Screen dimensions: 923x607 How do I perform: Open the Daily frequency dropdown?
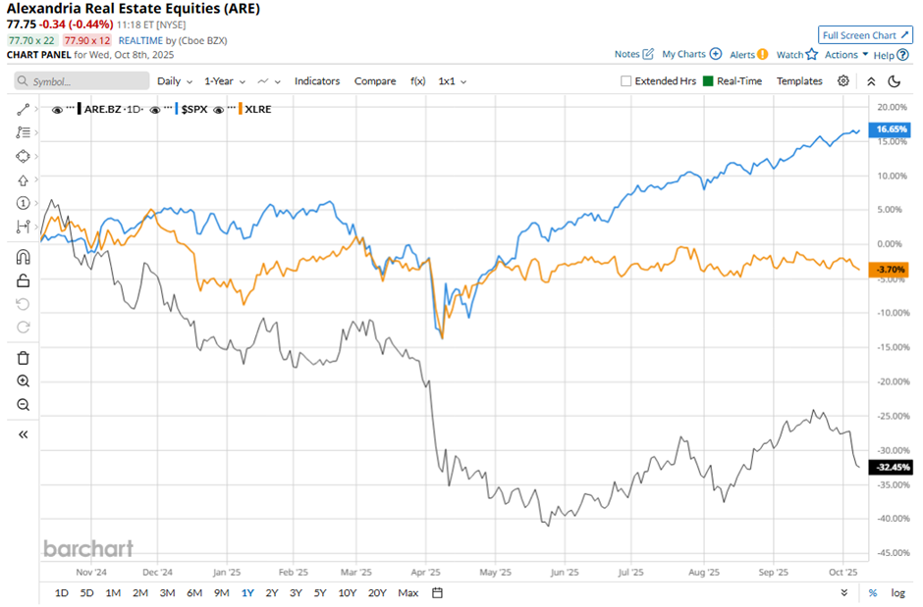click(x=175, y=81)
